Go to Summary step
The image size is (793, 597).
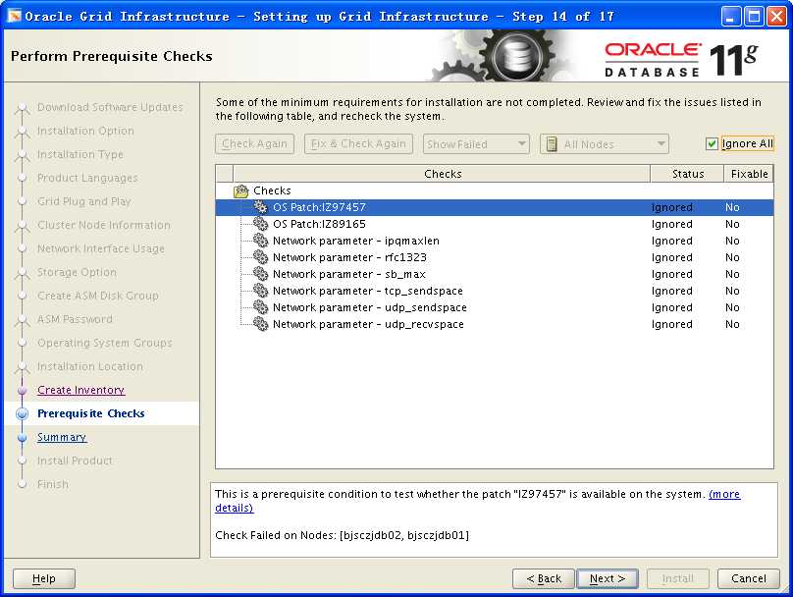pos(62,437)
